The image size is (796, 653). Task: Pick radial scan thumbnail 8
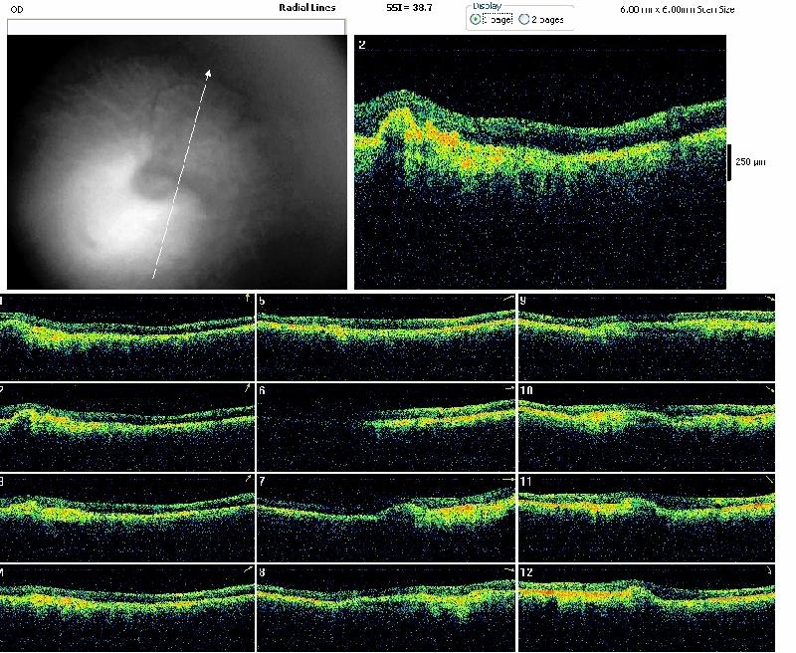pyautogui.click(x=386, y=606)
